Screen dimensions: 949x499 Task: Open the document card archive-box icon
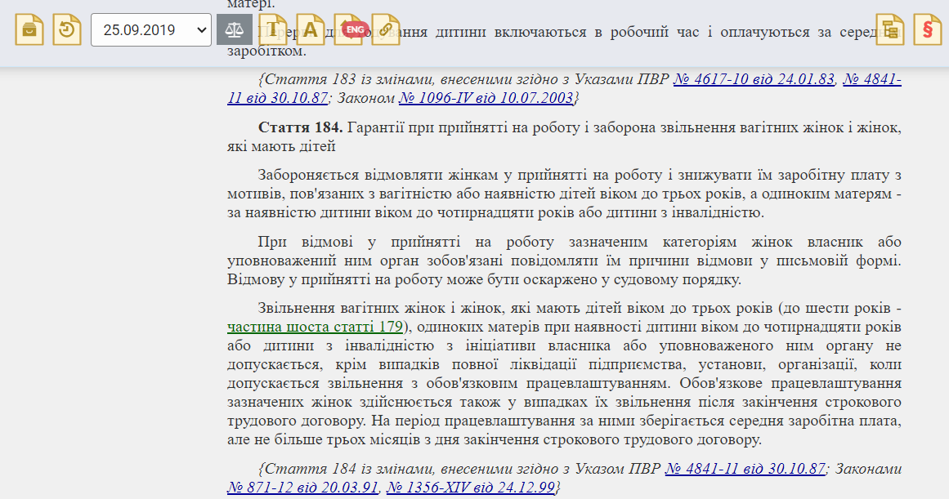click(x=29, y=29)
